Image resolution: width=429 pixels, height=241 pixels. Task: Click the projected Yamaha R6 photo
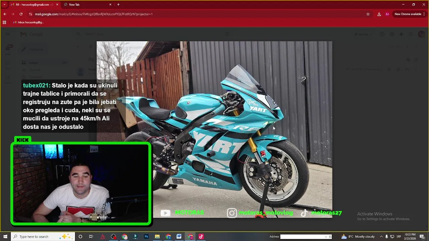pos(214,130)
